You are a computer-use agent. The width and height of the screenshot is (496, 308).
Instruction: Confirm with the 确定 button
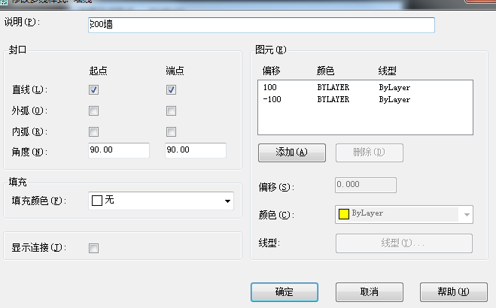point(285,291)
